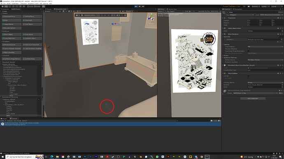The image size is (284, 159).
Task: Select the Scale tool in Unity's toolbar
Action: [13, 6]
